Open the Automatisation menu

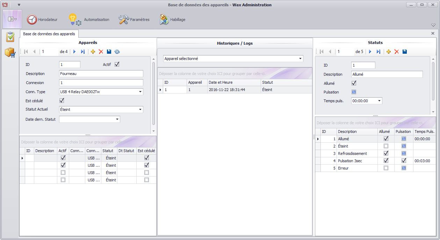pos(89,20)
